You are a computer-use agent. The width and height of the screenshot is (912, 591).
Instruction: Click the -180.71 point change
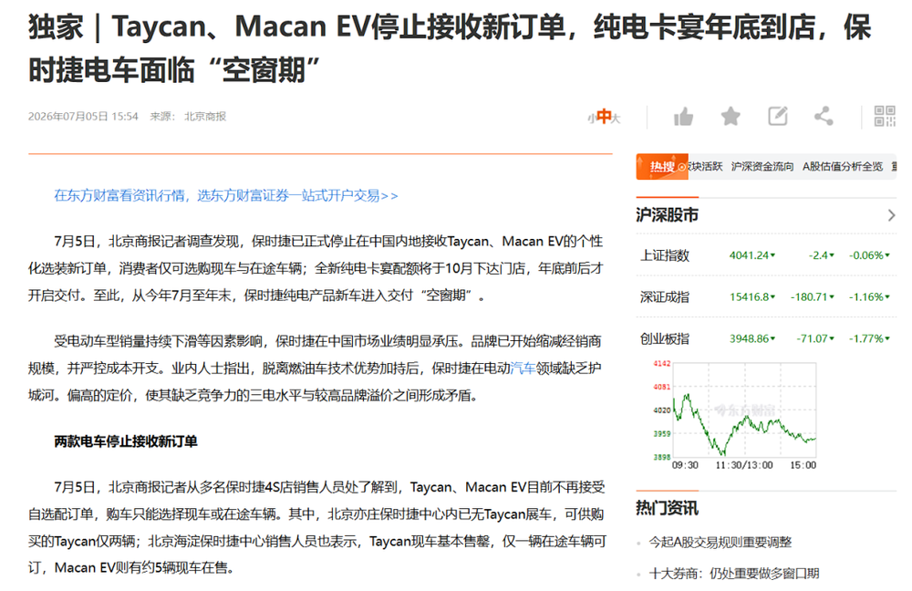[x=812, y=297]
